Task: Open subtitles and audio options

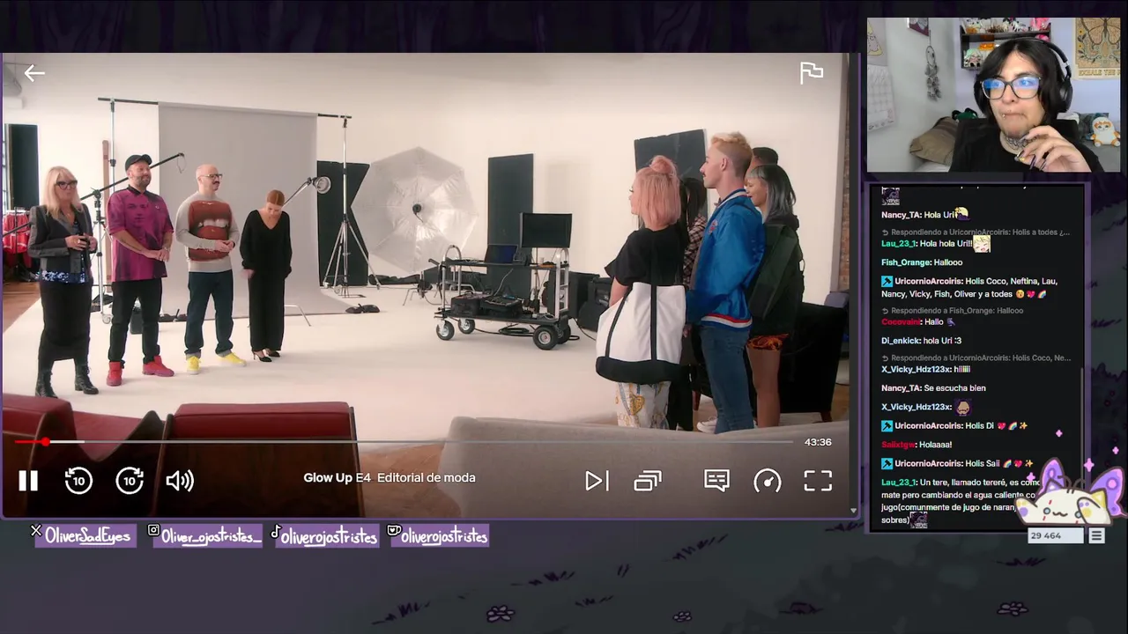Action: 716,481
